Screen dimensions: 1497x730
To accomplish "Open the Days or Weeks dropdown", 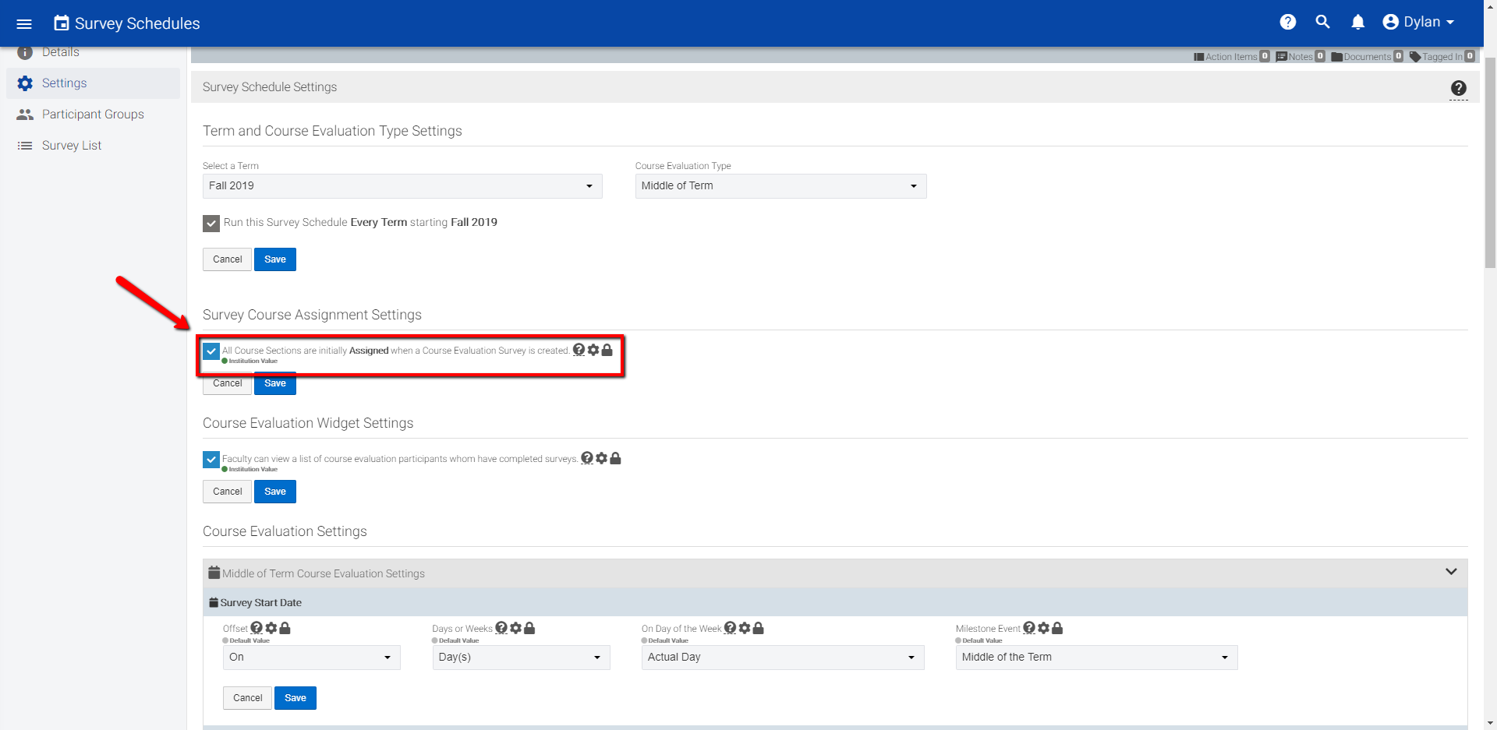I will click(522, 658).
